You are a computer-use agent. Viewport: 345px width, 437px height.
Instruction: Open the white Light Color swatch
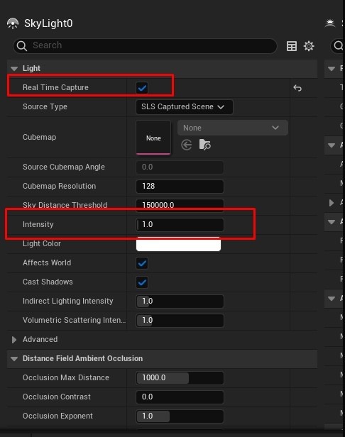[x=178, y=244]
